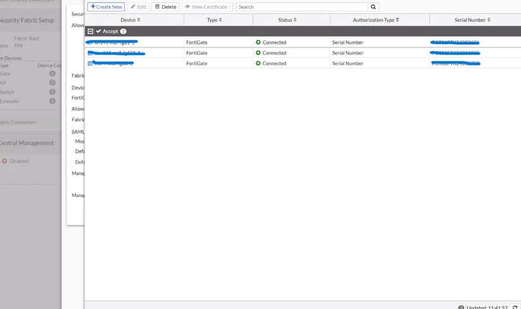521x309 pixels.
Task: Sort the table by Type column
Action: pyautogui.click(x=215, y=20)
